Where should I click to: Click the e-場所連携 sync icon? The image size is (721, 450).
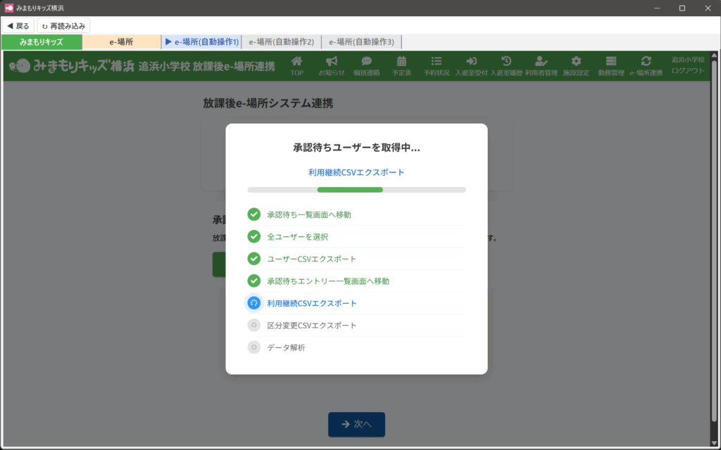pyautogui.click(x=646, y=62)
